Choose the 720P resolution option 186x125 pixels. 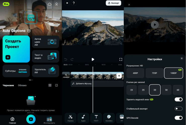pos(154,73)
